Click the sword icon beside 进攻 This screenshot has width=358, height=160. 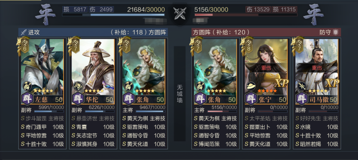point(24,32)
